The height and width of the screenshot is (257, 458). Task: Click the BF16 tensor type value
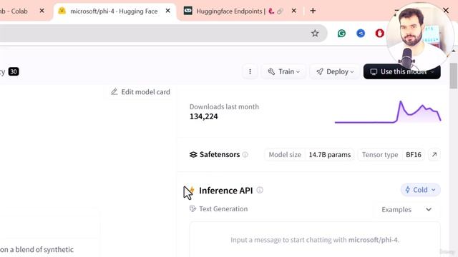414,155
